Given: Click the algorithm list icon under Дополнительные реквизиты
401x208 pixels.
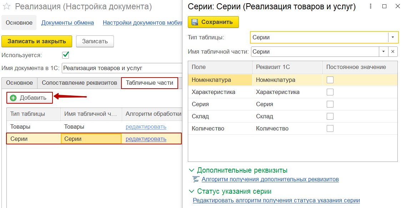Looking at the screenshot, I should point(195,179).
